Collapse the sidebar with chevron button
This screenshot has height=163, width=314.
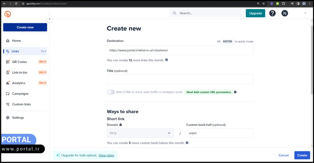[49, 19]
